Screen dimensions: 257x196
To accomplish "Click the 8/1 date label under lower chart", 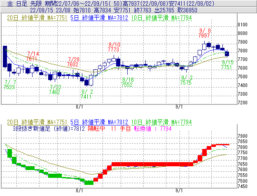I will (79, 191).
